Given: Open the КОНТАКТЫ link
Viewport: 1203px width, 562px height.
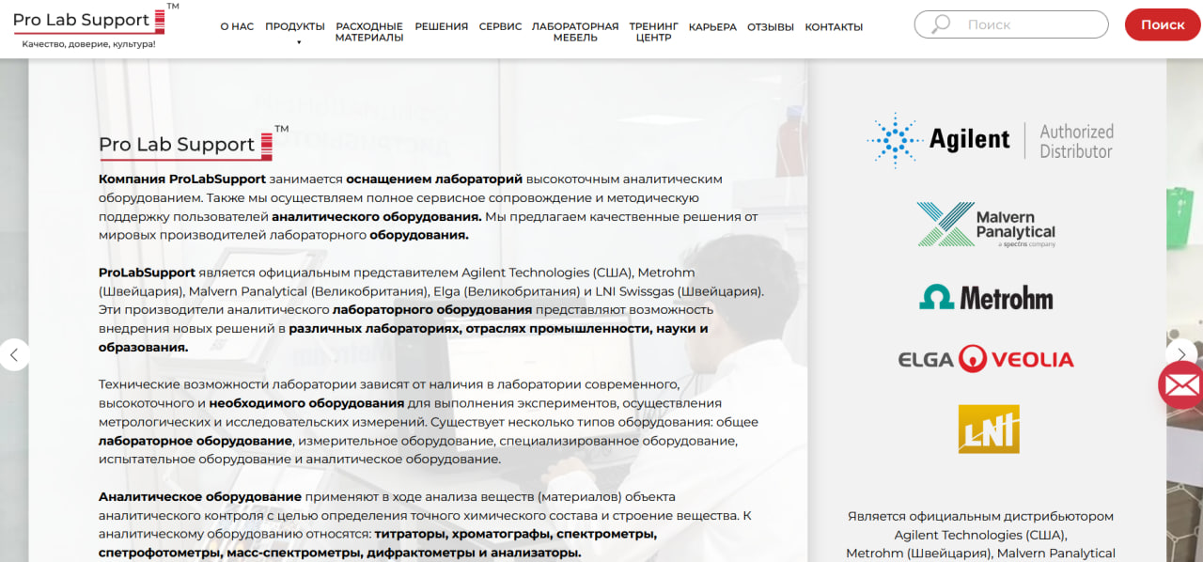Looking at the screenshot, I should (834, 26).
